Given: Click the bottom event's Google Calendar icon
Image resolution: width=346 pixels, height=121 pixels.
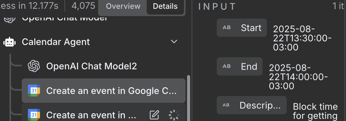Looking at the screenshot, I should click(x=34, y=114).
